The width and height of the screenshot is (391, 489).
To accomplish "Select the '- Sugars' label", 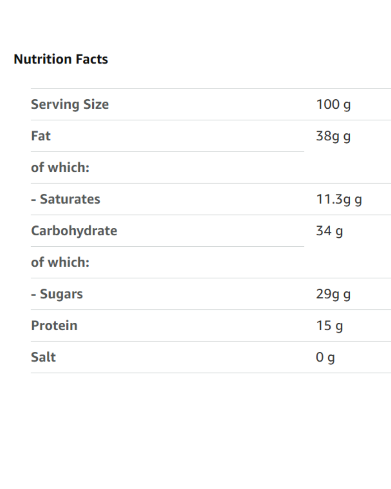I will click(x=57, y=294).
